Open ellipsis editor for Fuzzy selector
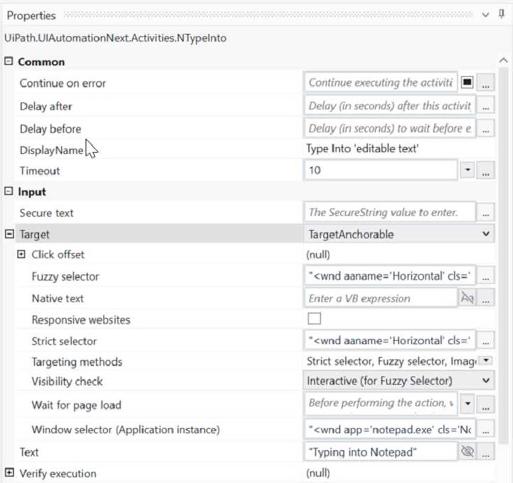The image size is (513, 483). 486,276
